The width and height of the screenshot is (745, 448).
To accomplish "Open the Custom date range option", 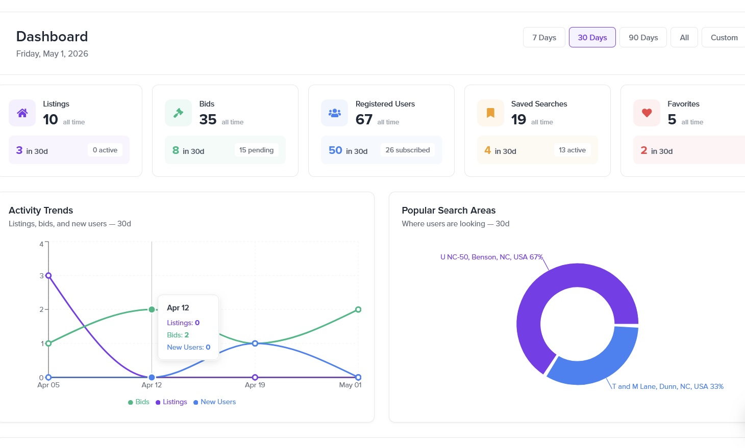I will coord(724,37).
